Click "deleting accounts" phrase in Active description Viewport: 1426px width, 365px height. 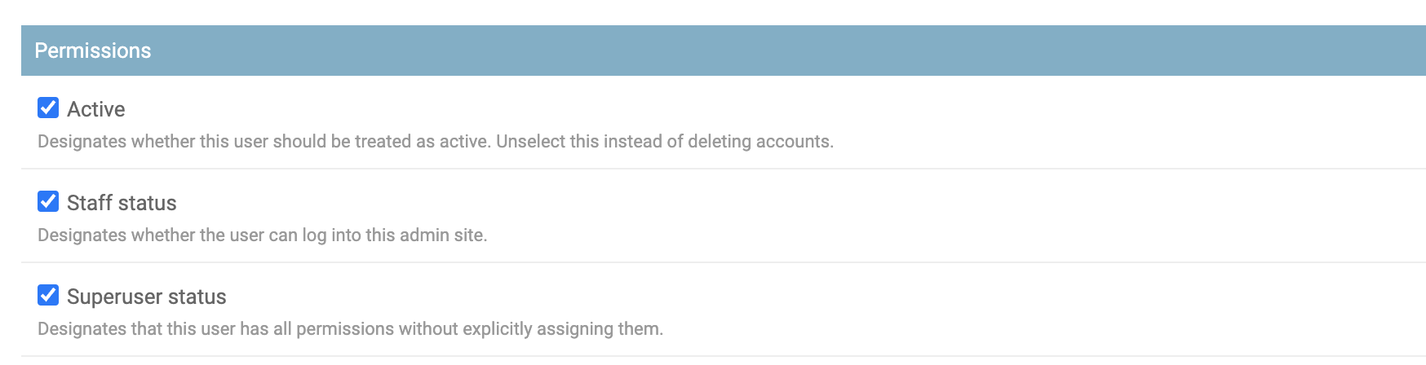point(760,142)
